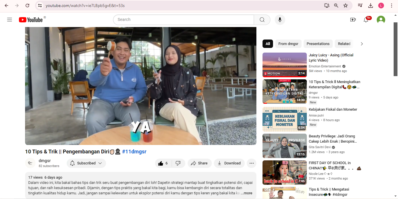Open the Kebijakan Fiskal dan Moneter thumbnail
The height and width of the screenshot is (199, 398).
pos(284,119)
